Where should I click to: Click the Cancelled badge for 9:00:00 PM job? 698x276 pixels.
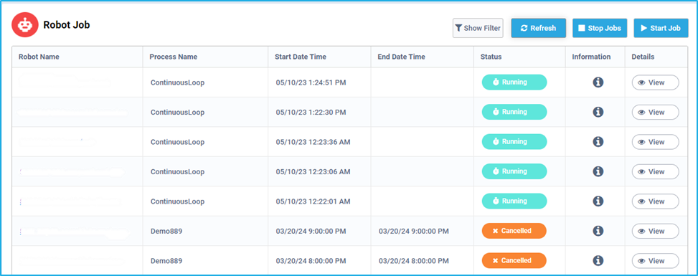514,231
